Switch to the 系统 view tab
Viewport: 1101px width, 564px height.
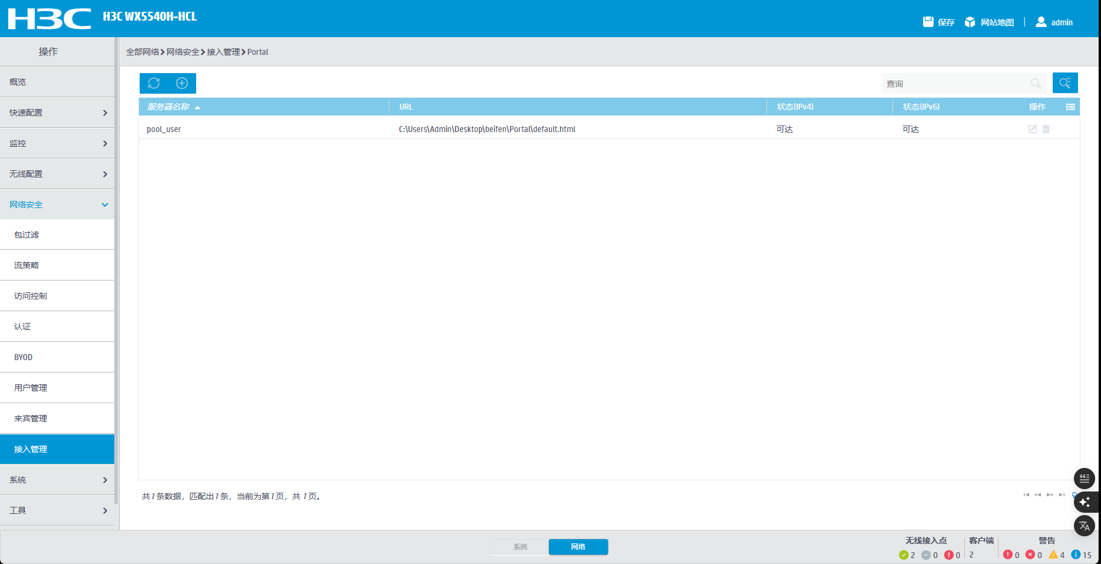pyautogui.click(x=520, y=547)
